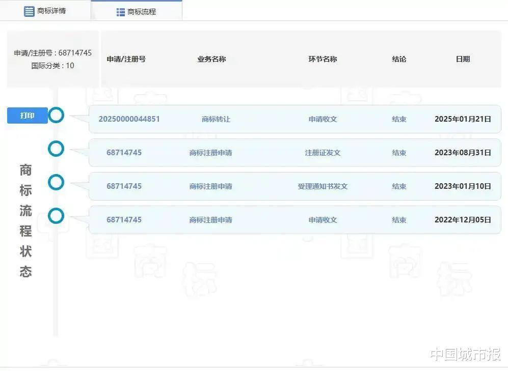Click the 打印 print button
This screenshot has height=371, width=508.
(28, 116)
